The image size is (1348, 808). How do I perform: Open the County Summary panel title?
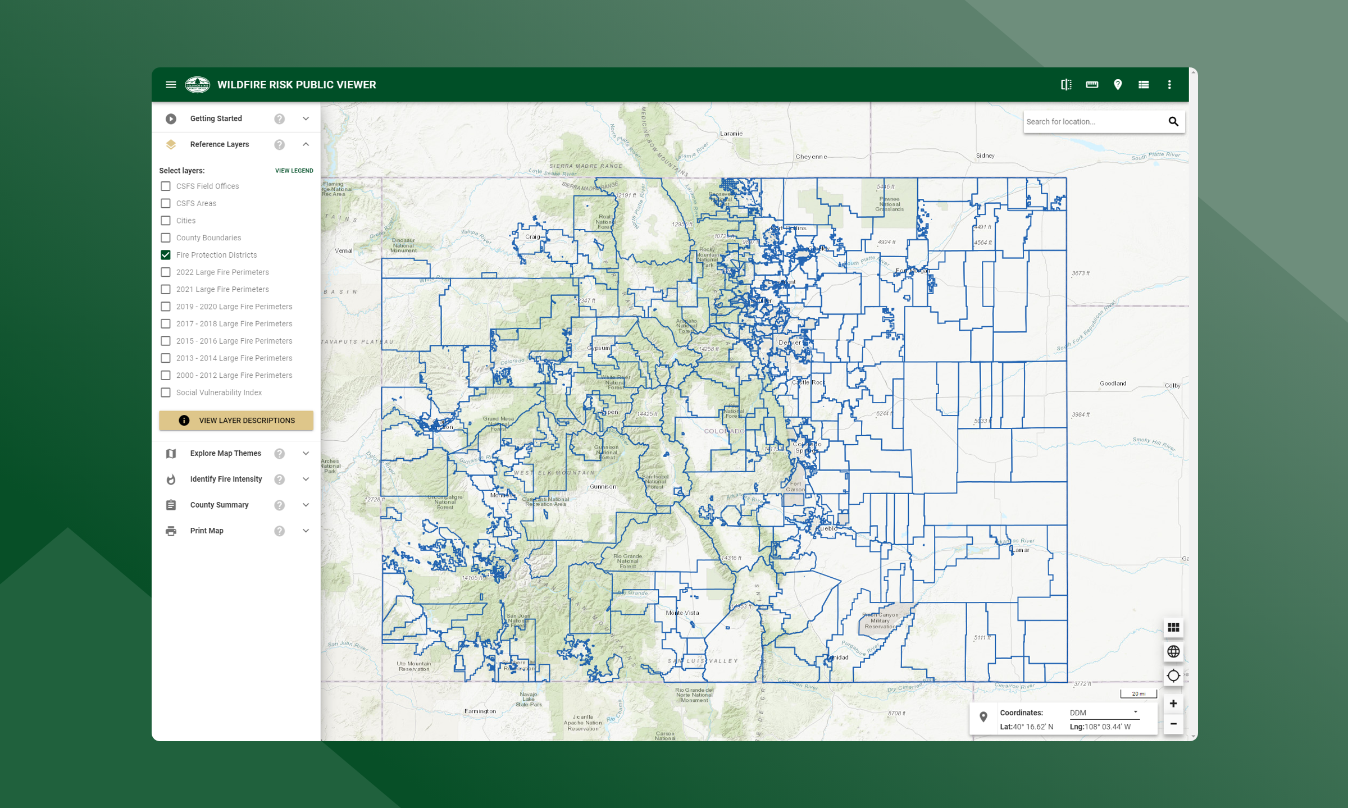pos(219,505)
